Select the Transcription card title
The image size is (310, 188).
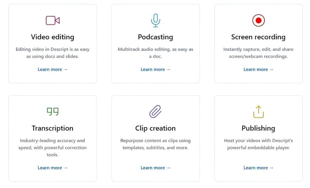pyautogui.click(x=53, y=128)
